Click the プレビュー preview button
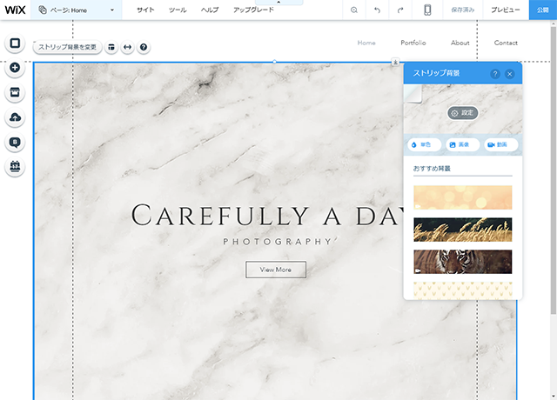The width and height of the screenshot is (557, 400). tap(506, 10)
